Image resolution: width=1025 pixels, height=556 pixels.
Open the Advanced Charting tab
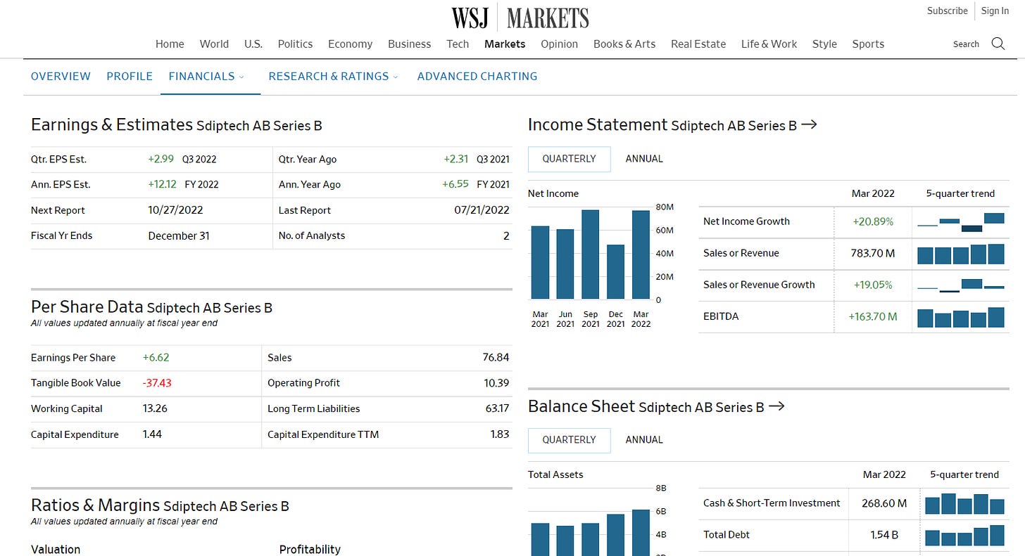(477, 76)
